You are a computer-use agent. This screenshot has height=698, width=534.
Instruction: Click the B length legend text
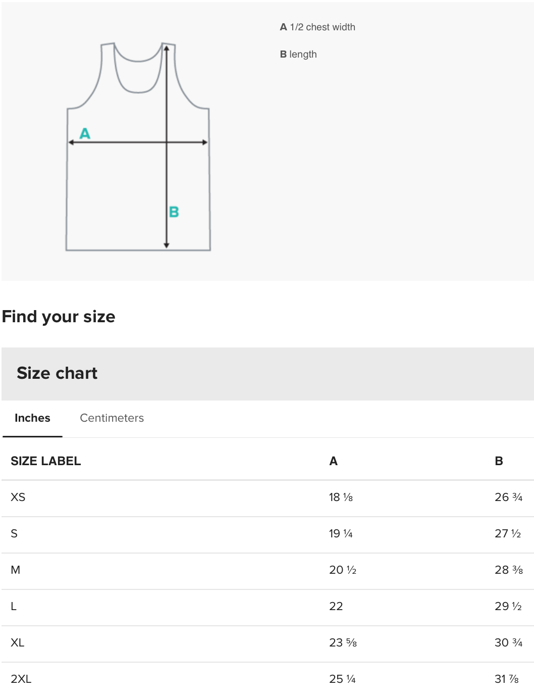pyautogui.click(x=298, y=54)
